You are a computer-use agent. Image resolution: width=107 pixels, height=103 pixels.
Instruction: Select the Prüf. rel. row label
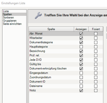[x=35, y=56]
